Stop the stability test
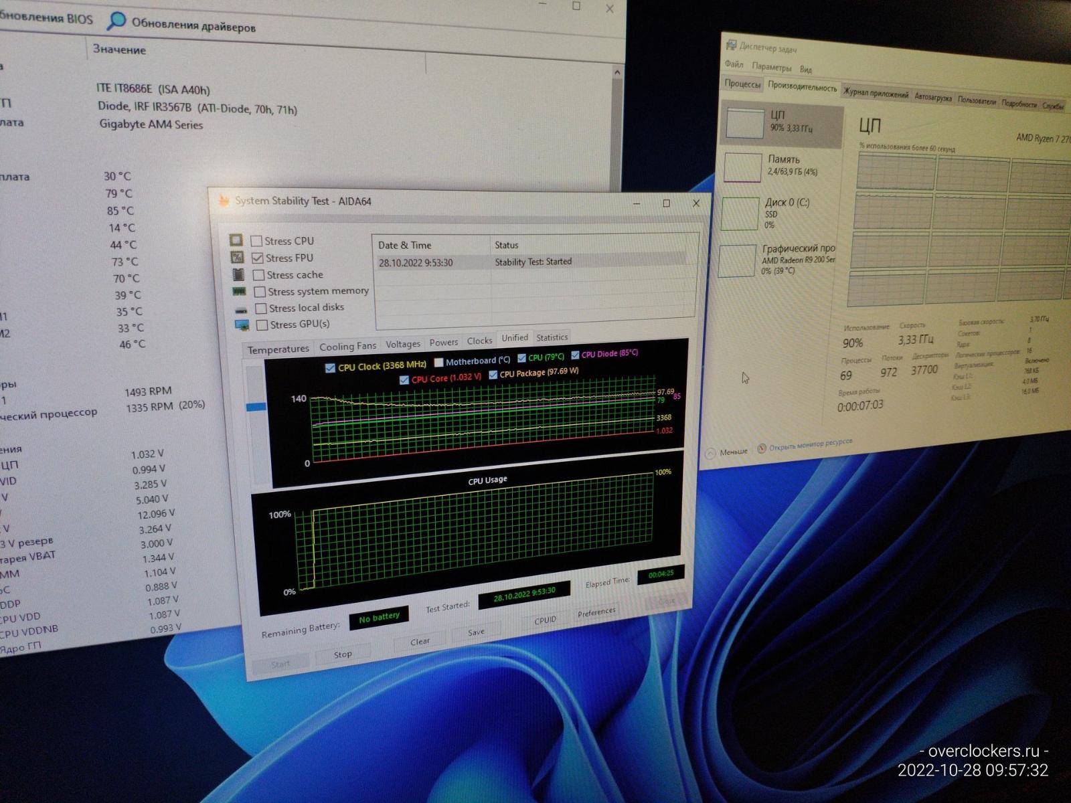The width and height of the screenshot is (1071, 803). tap(343, 654)
